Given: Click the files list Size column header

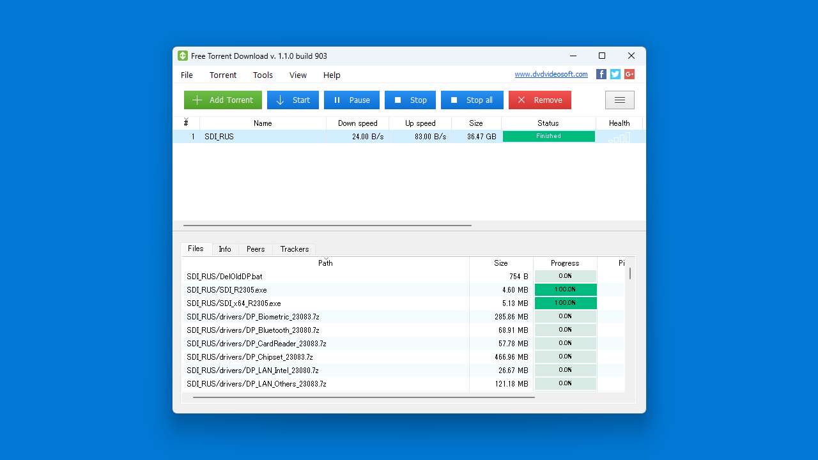Looking at the screenshot, I should pos(501,263).
